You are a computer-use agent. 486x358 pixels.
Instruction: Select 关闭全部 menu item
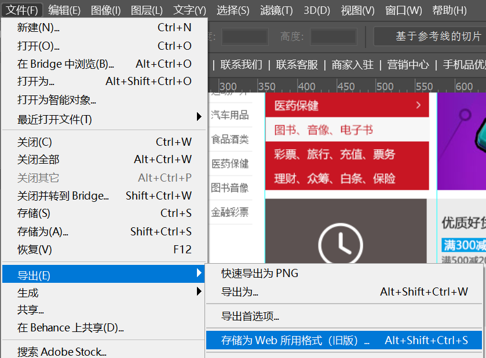(x=104, y=160)
